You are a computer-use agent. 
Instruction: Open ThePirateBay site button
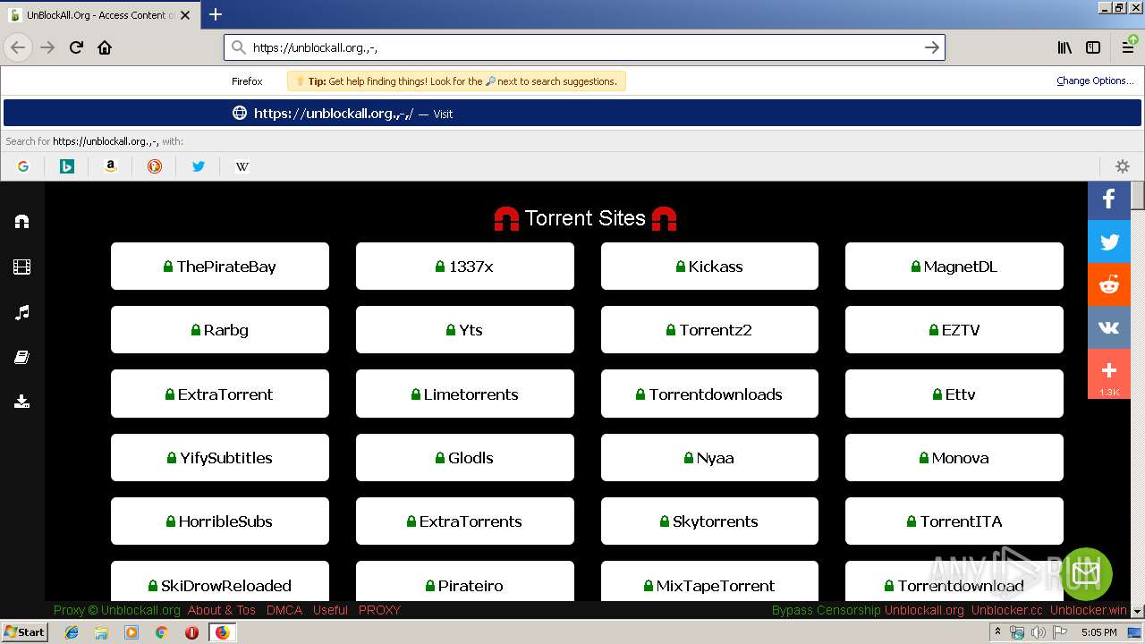pyautogui.click(x=220, y=267)
